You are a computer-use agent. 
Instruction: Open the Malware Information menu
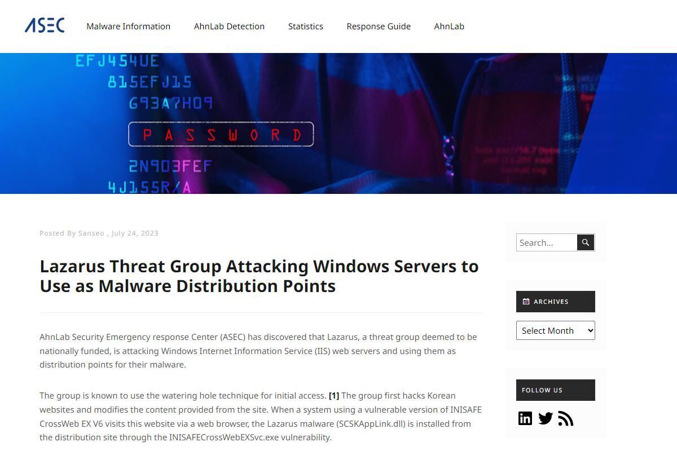click(128, 26)
